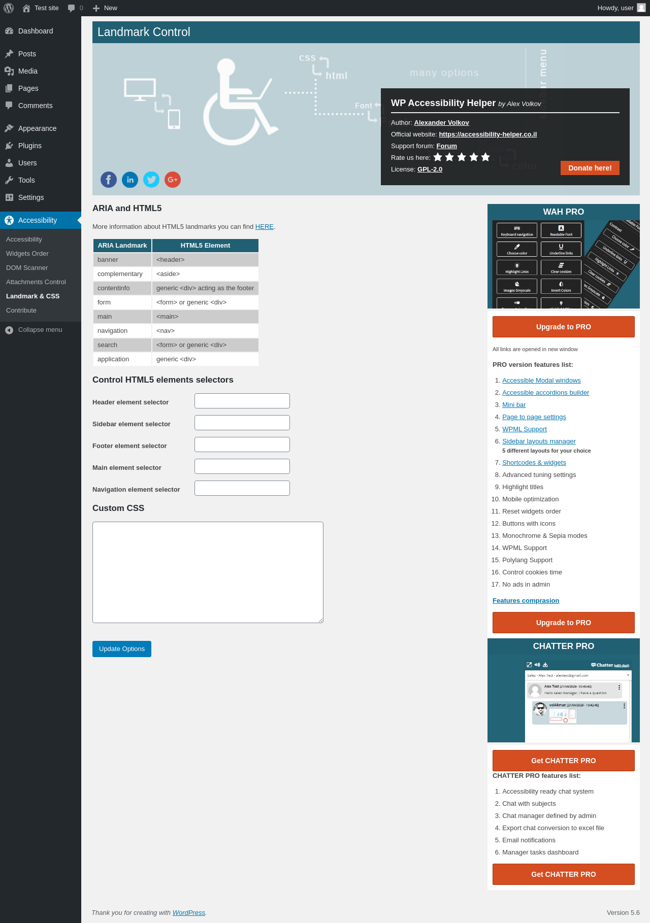Click the 'banner' landmark table cell

point(122,260)
